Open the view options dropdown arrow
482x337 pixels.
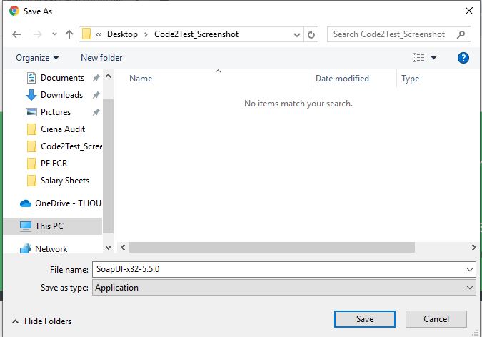pyautogui.click(x=433, y=58)
